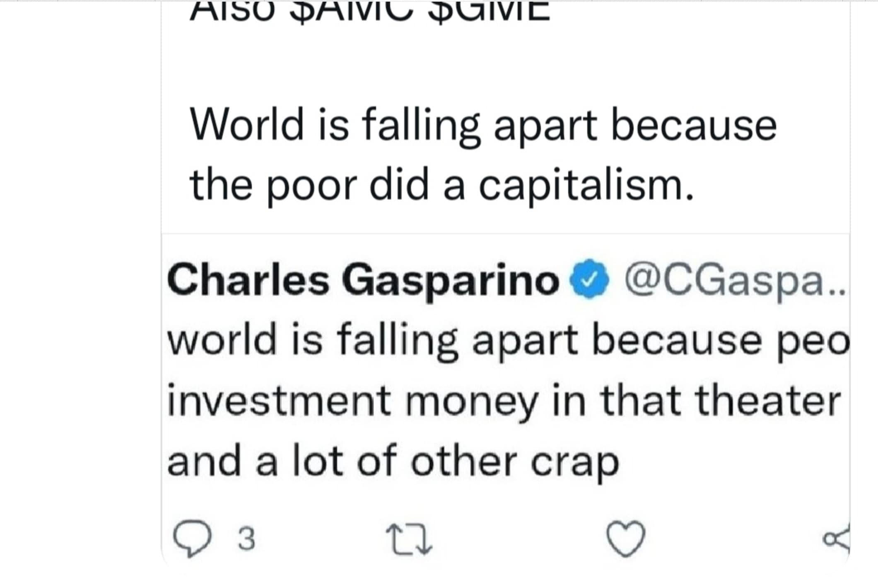Click the reply speech bubble icon
The width and height of the screenshot is (878, 587).
(x=192, y=539)
